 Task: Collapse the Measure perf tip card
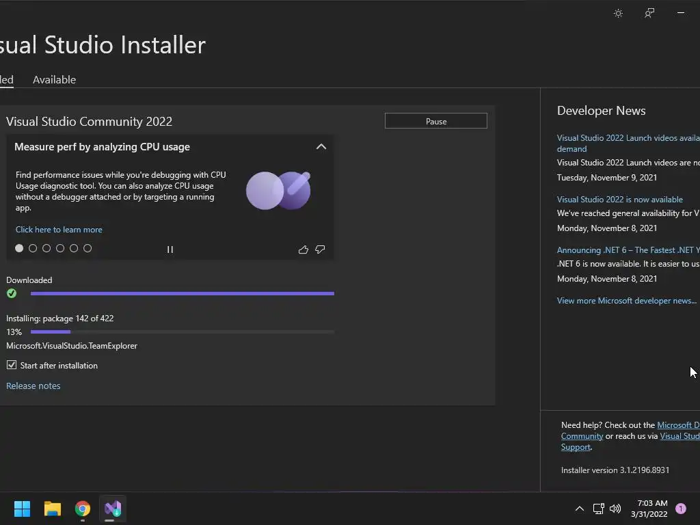click(x=321, y=147)
